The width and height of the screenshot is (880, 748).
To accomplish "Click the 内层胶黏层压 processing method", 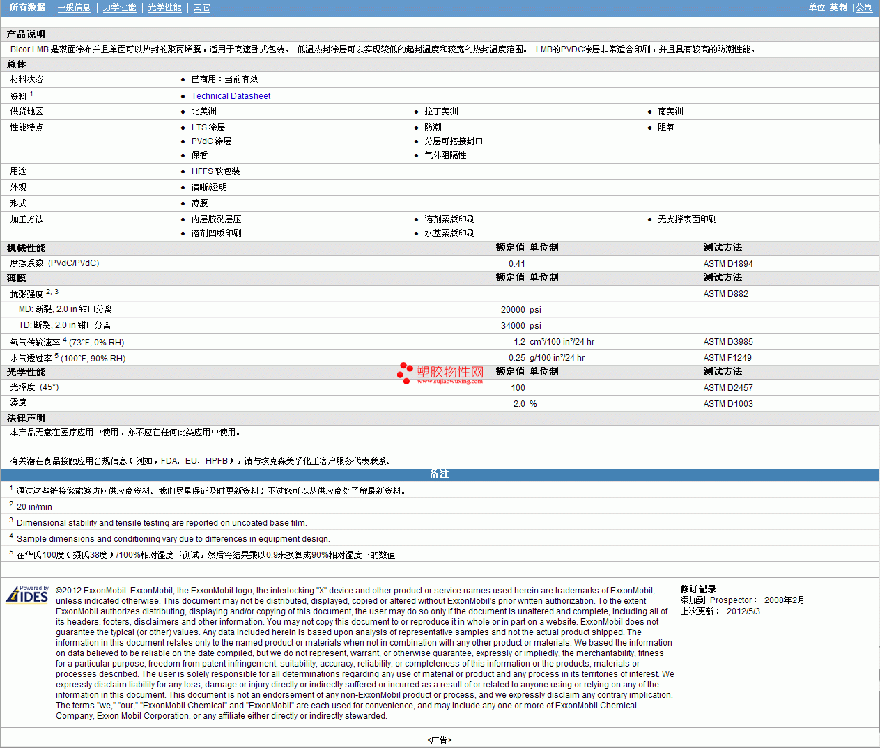I will coord(216,219).
